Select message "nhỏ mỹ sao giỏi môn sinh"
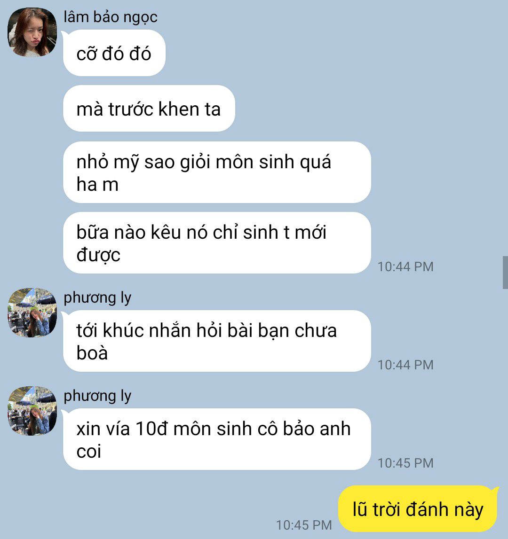The image size is (508, 539). click(217, 172)
